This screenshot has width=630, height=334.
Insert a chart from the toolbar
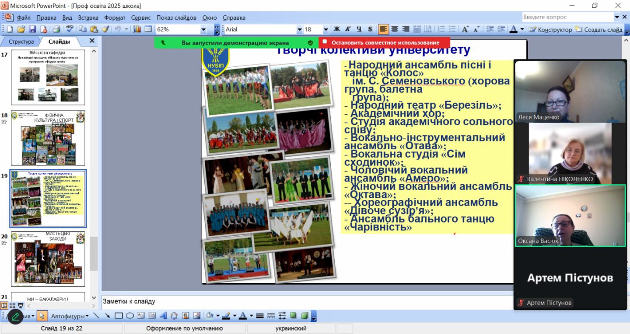click(137, 29)
